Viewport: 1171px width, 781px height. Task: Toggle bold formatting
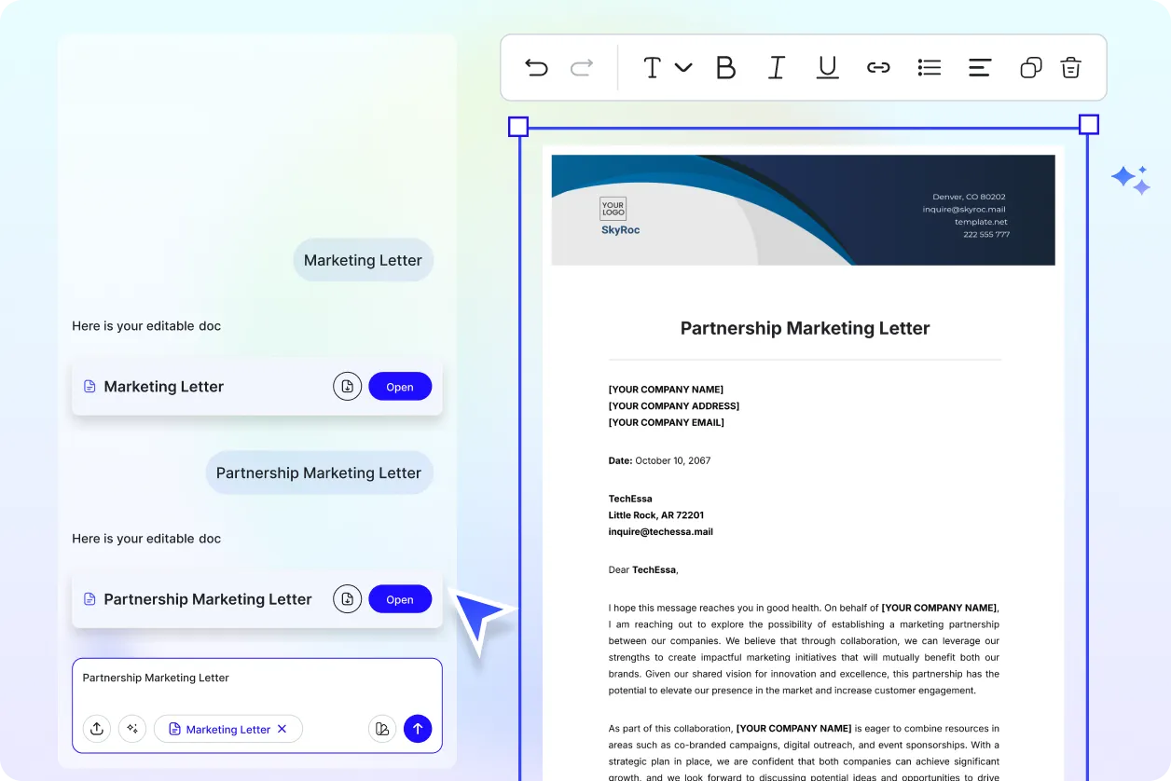(x=725, y=67)
